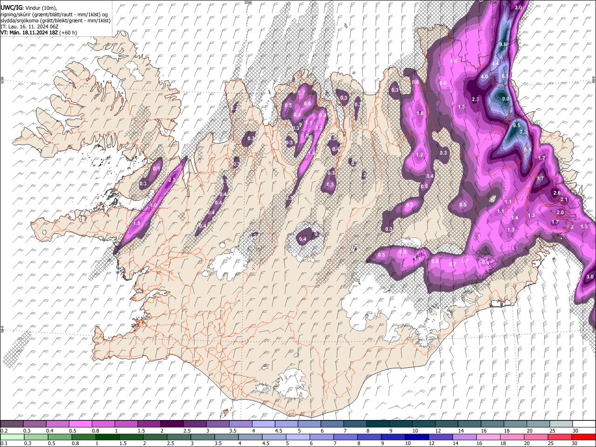Image resolution: width=596 pixels, height=447 pixels.
Task: Pick upper legend swatch between 2 and 2.5
Action: (172, 424)
